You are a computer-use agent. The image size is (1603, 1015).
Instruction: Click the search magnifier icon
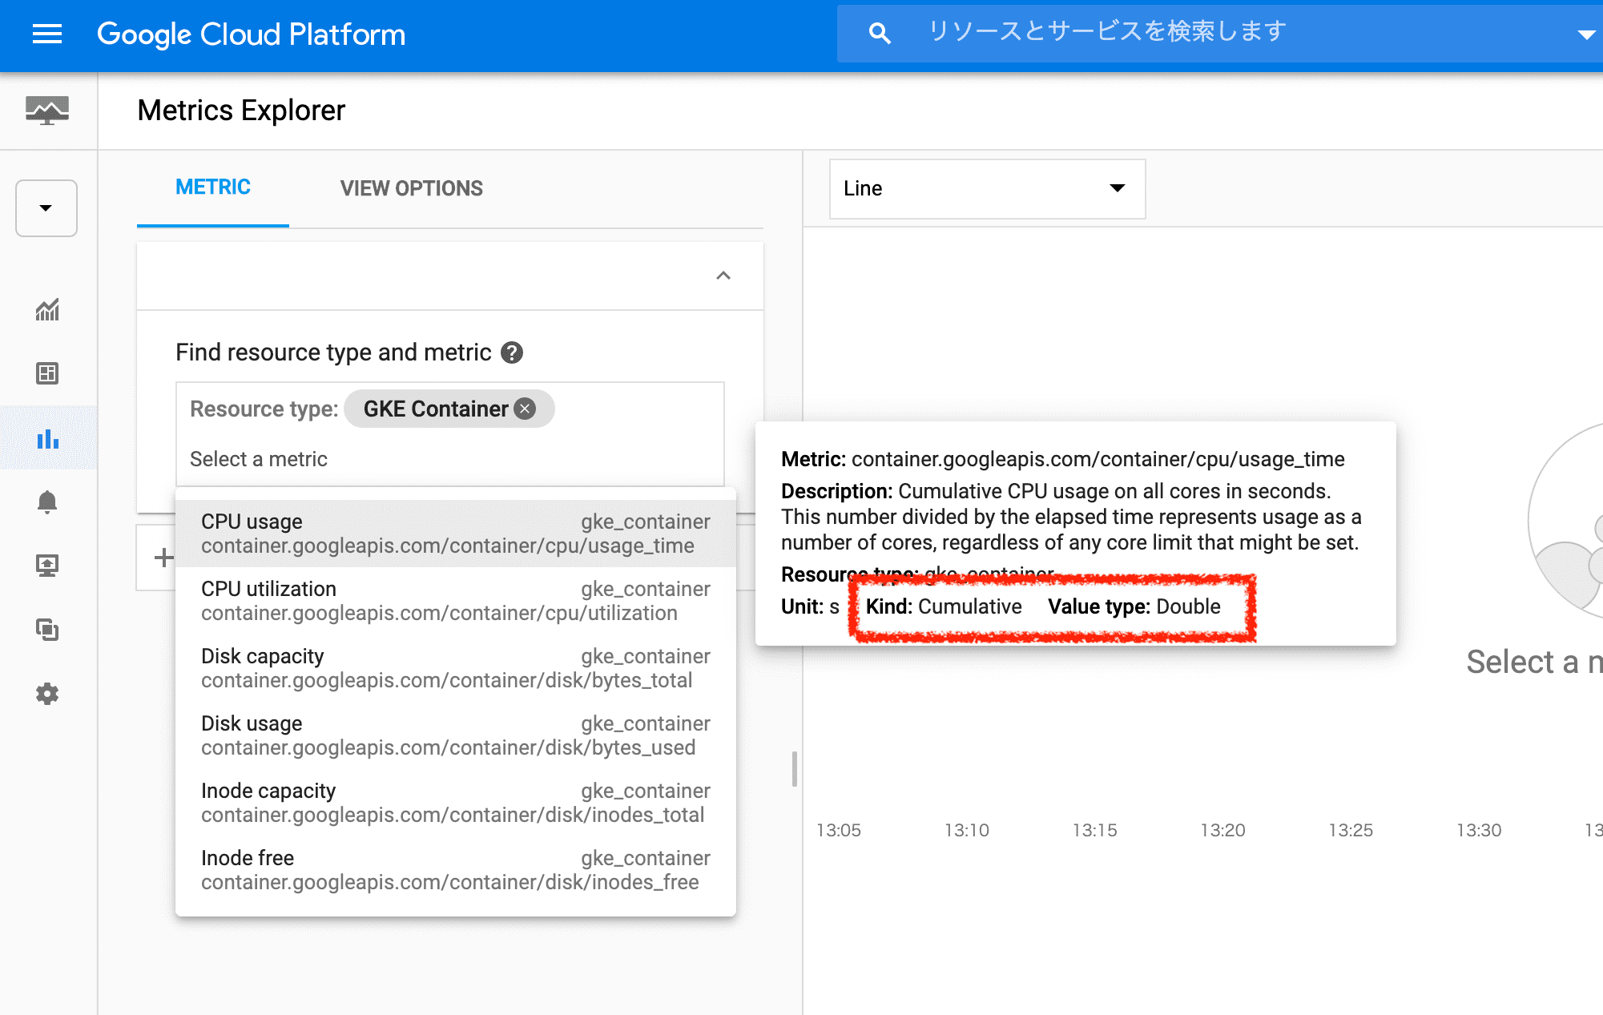[880, 33]
